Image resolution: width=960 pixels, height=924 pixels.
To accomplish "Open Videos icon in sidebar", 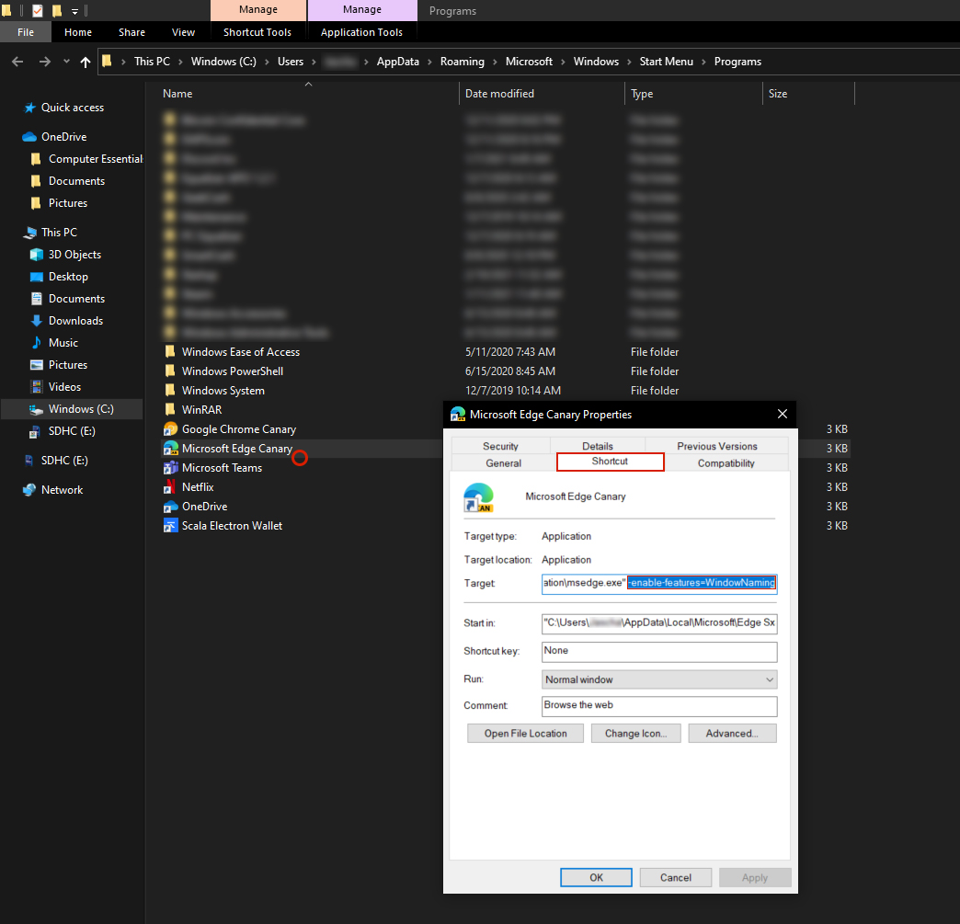I will point(37,387).
